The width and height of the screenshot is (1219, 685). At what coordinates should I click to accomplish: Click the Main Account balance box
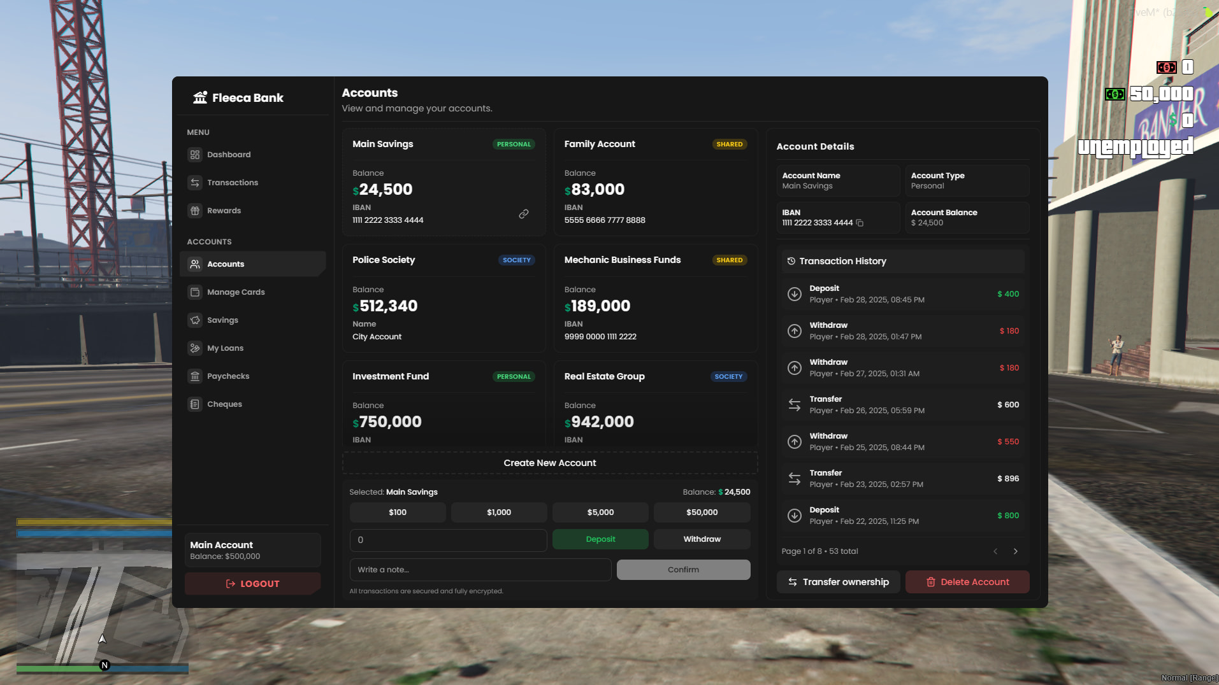click(253, 550)
